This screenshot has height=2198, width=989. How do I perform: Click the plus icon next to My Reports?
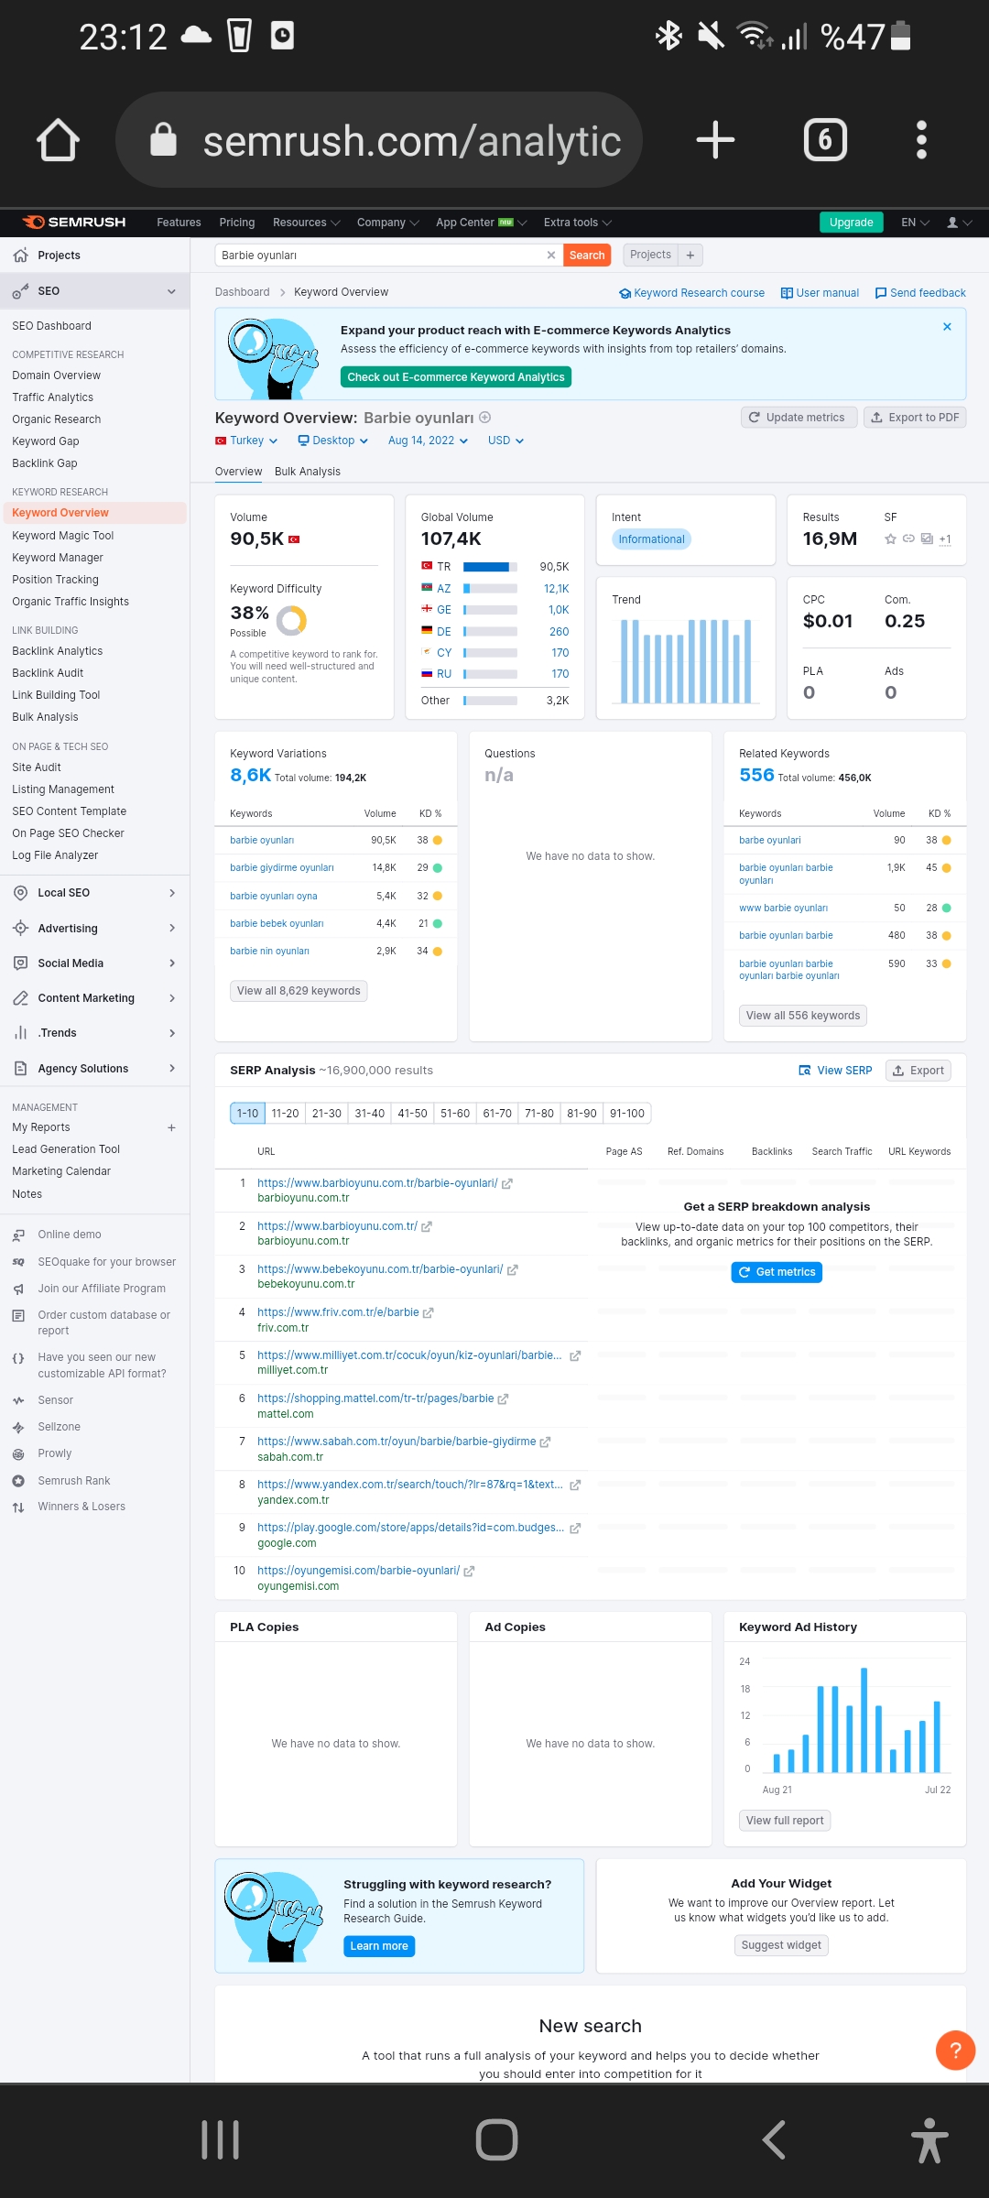pyautogui.click(x=171, y=1127)
